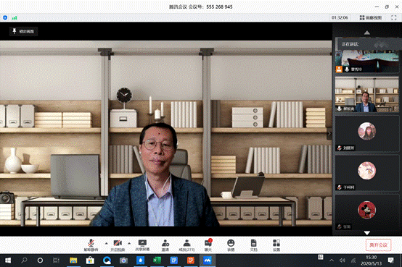Click participant list down arrow

pos(367,233)
